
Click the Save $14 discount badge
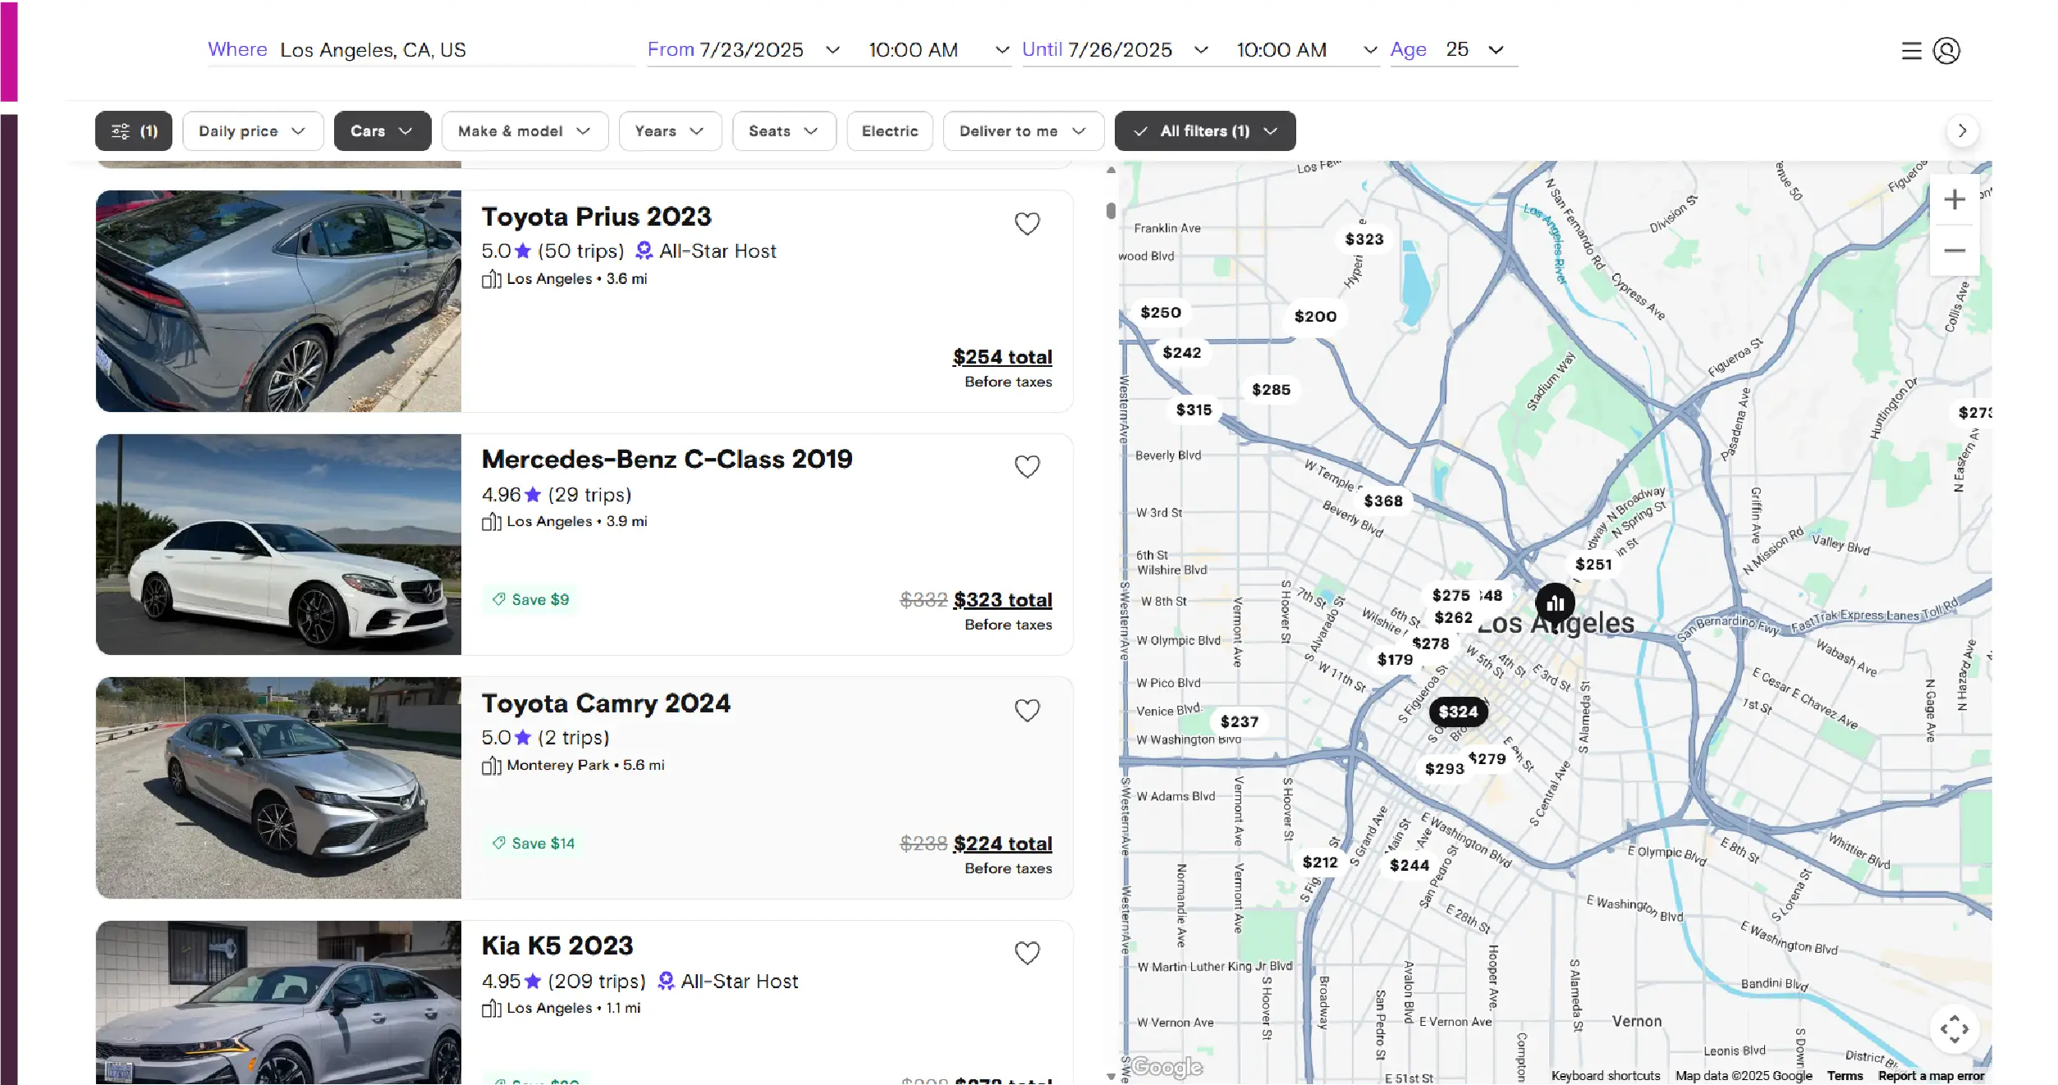(x=534, y=844)
